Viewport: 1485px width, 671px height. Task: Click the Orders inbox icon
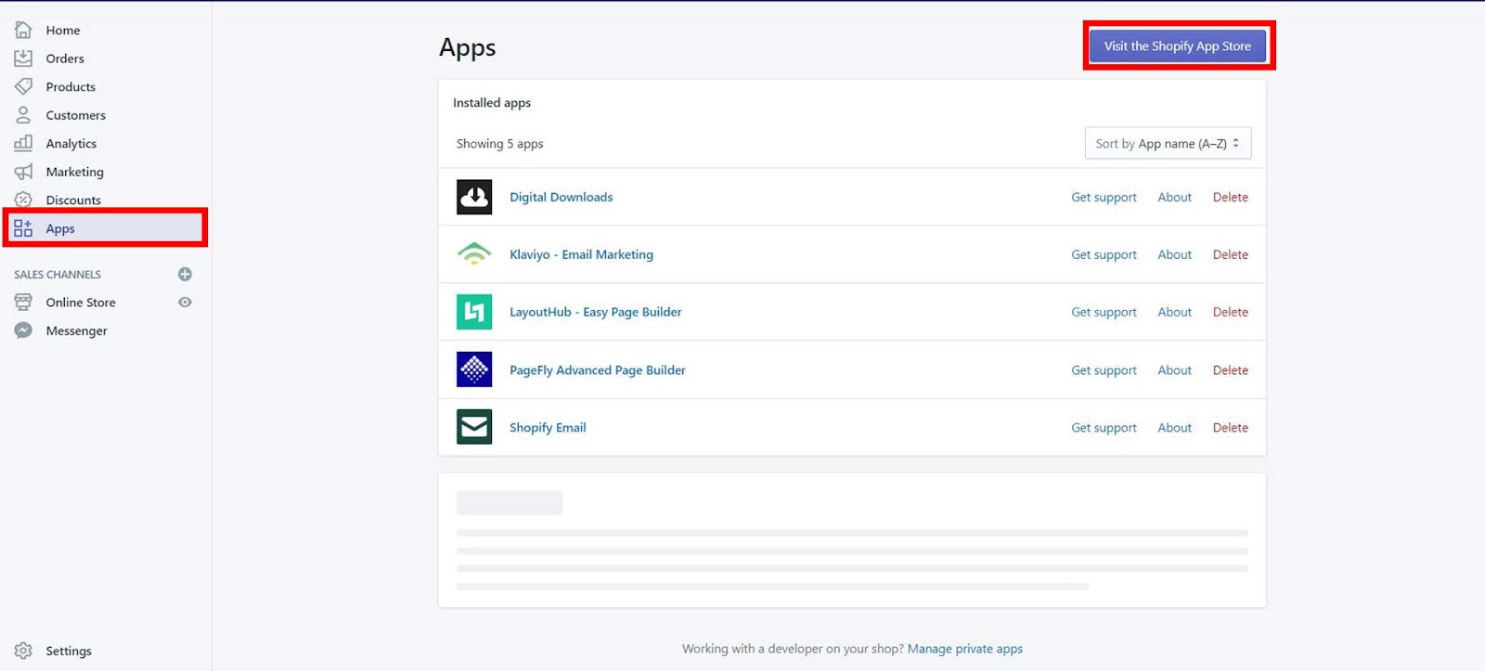23,58
